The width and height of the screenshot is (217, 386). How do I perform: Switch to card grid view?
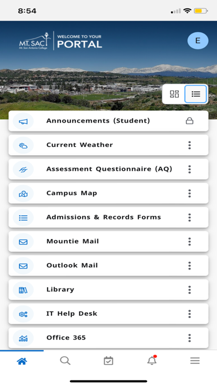point(174,94)
